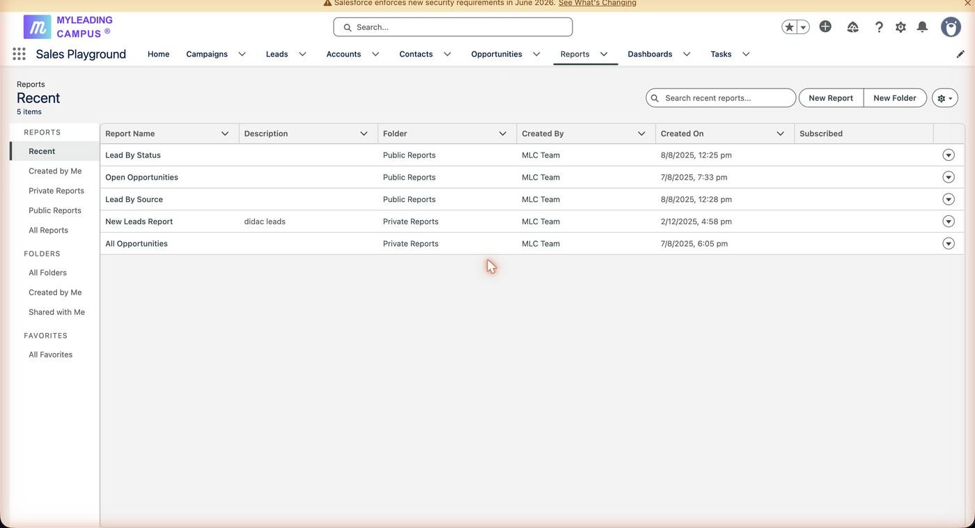Open the user profile avatar

(x=951, y=27)
